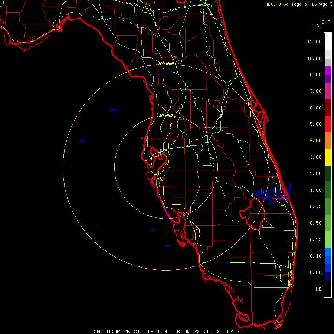This screenshot has height=334, width=334.
Task: Click the 50 NMI range ring label
Action: (x=166, y=115)
